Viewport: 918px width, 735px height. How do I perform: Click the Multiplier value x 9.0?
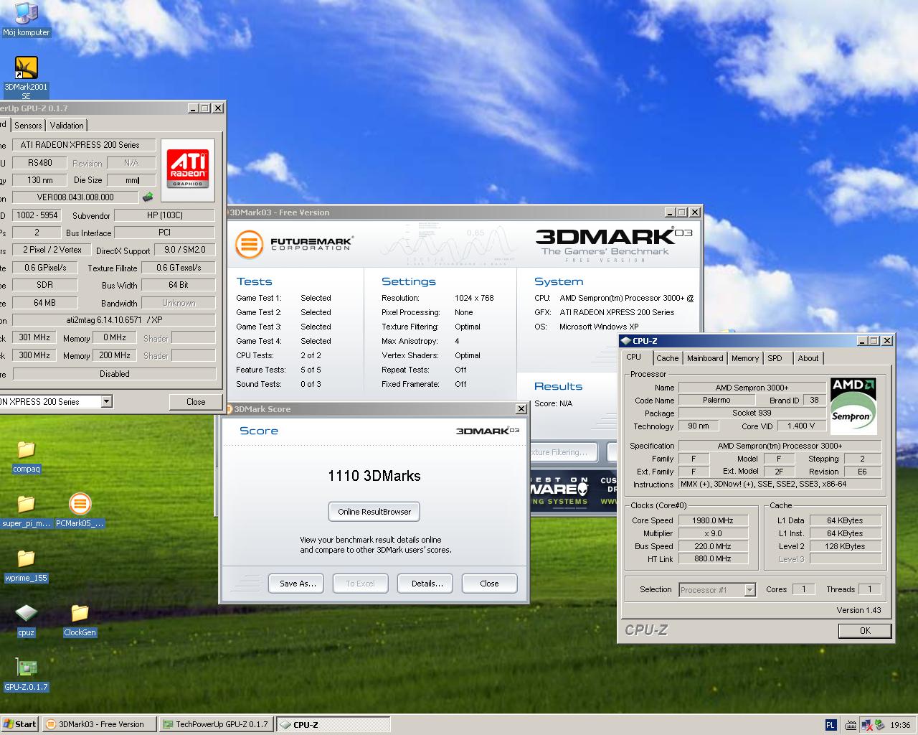click(x=714, y=533)
